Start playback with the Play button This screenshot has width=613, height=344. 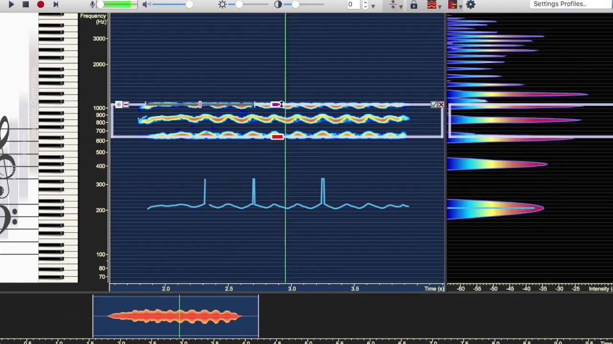point(11,4)
